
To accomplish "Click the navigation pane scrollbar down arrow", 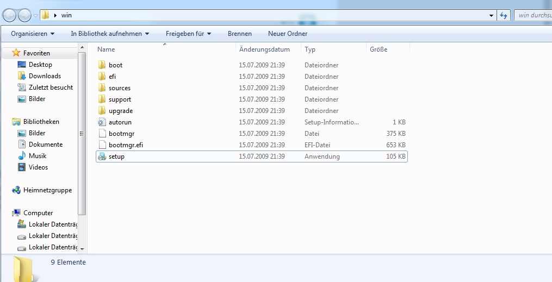I will point(82,249).
